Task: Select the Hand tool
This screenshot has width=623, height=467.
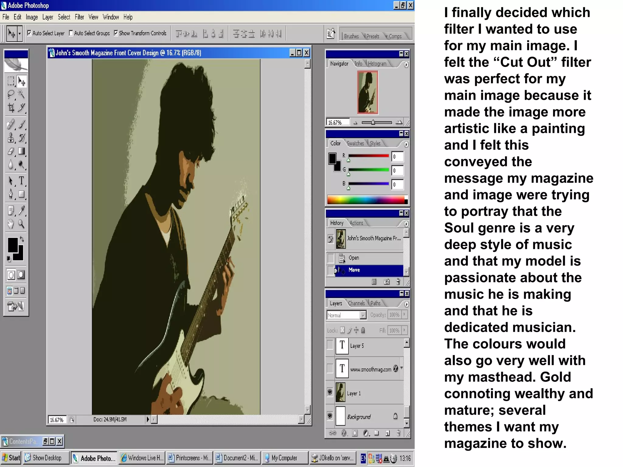Action: pos(11,224)
